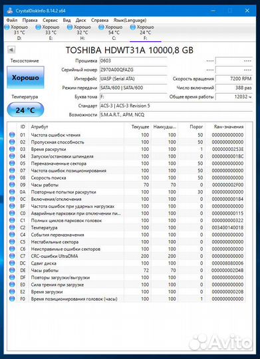Click the previous disk arrow button

click(x=11, y=50)
